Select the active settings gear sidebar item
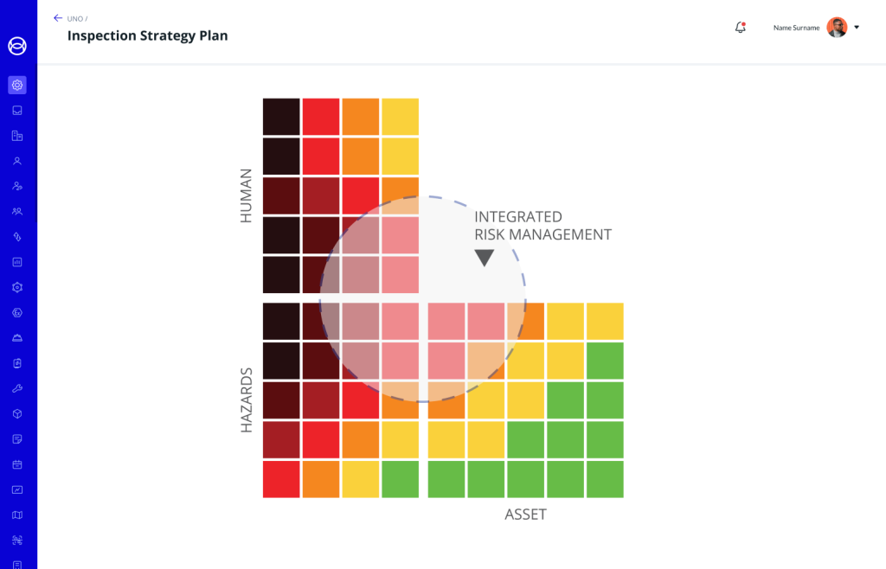Screen dimensions: 886x569 [x=17, y=85]
